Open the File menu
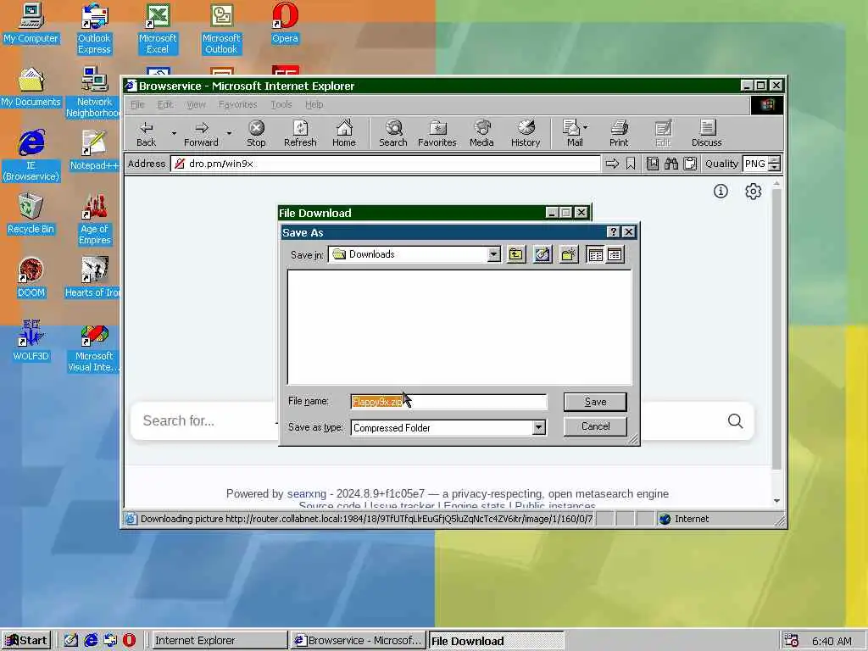Screen dimensions: 868x651 coord(137,104)
